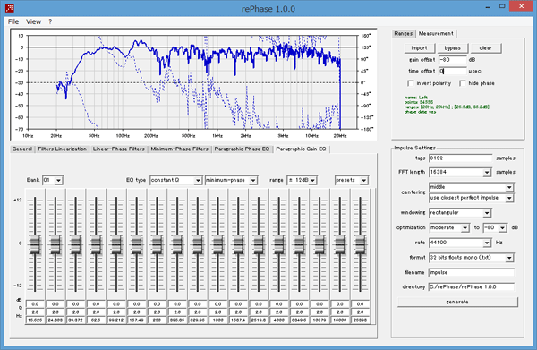Switch to the General tab
The width and height of the screenshot is (537, 350).
[21, 149]
